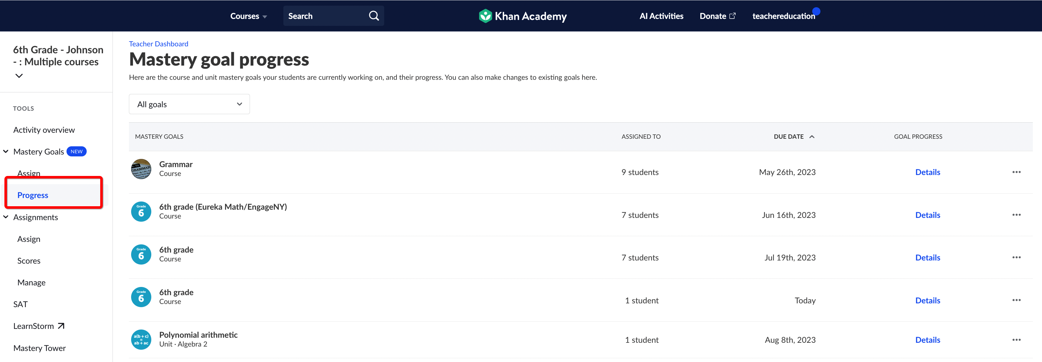Sort by Due Date column
1042x362 pixels.
[794, 137]
